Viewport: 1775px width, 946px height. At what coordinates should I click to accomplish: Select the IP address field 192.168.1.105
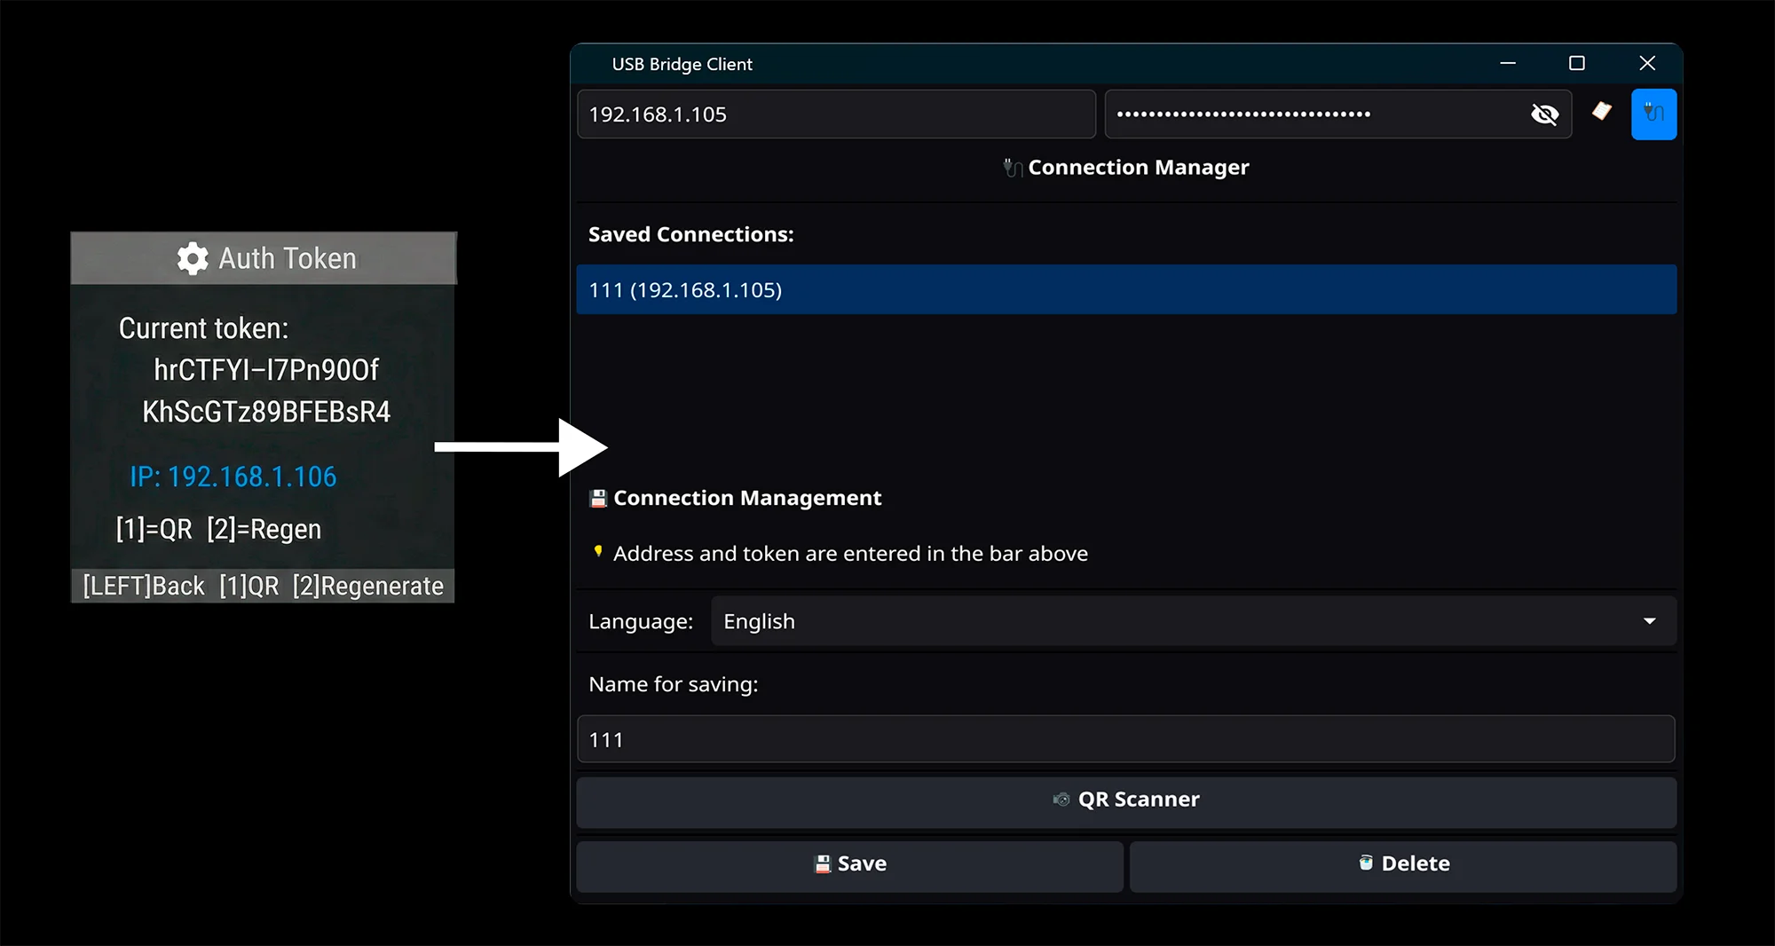point(835,114)
